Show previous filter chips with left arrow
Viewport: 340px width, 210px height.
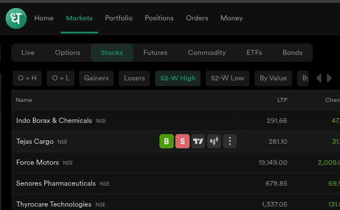click(x=319, y=78)
